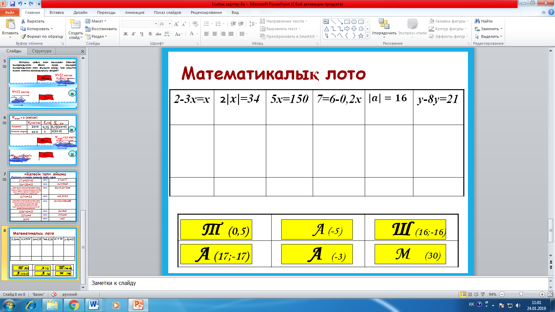Switch to the Transitions (Переходы) tab
Viewport: 555px width, 312px height.
coord(106,12)
